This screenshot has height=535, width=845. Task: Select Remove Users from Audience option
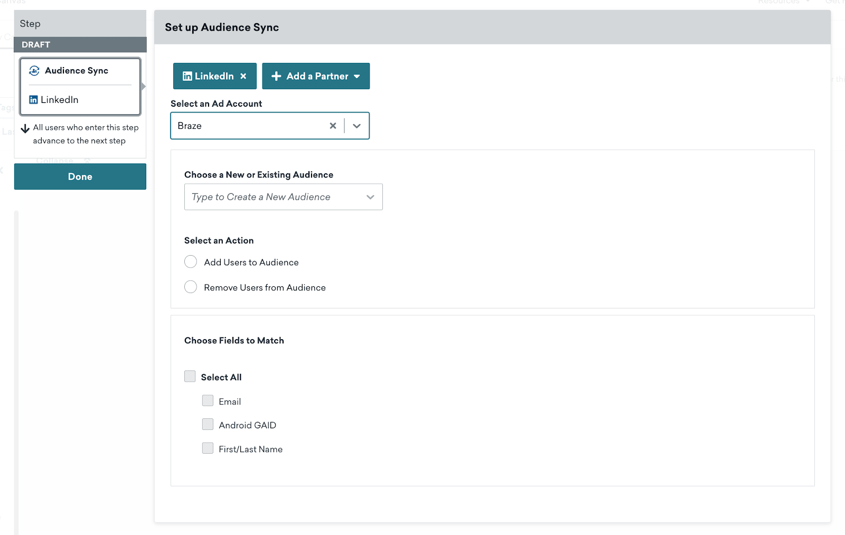(x=191, y=287)
